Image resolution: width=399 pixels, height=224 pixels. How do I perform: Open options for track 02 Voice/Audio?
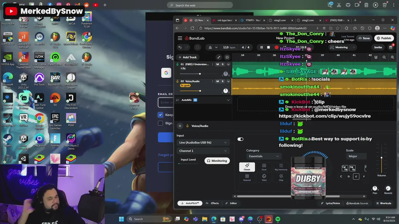[x=213, y=81]
